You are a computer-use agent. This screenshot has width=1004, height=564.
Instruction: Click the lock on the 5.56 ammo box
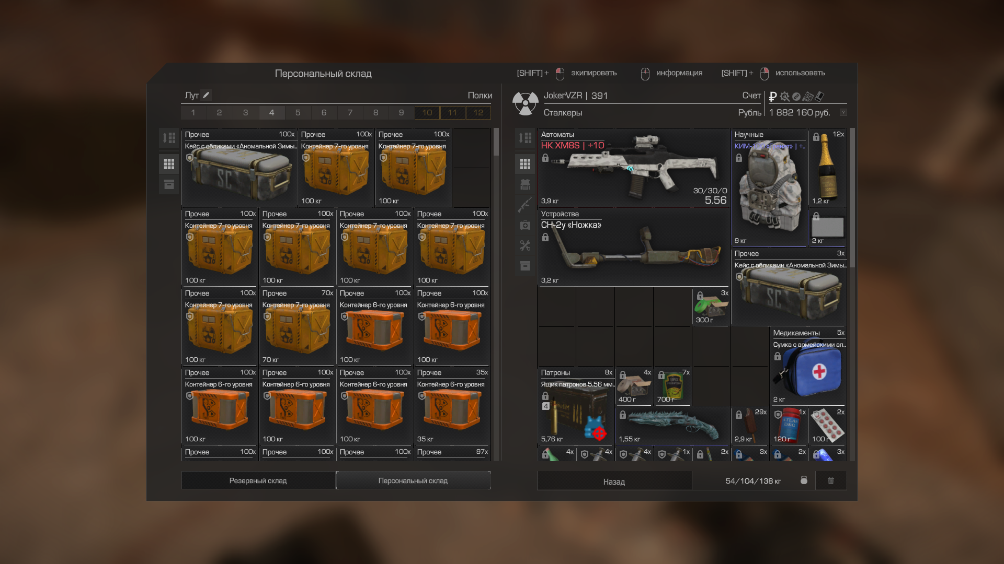pos(545,396)
